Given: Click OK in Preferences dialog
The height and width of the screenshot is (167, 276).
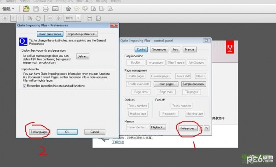Looking at the screenshot, I should click(x=67, y=131).
